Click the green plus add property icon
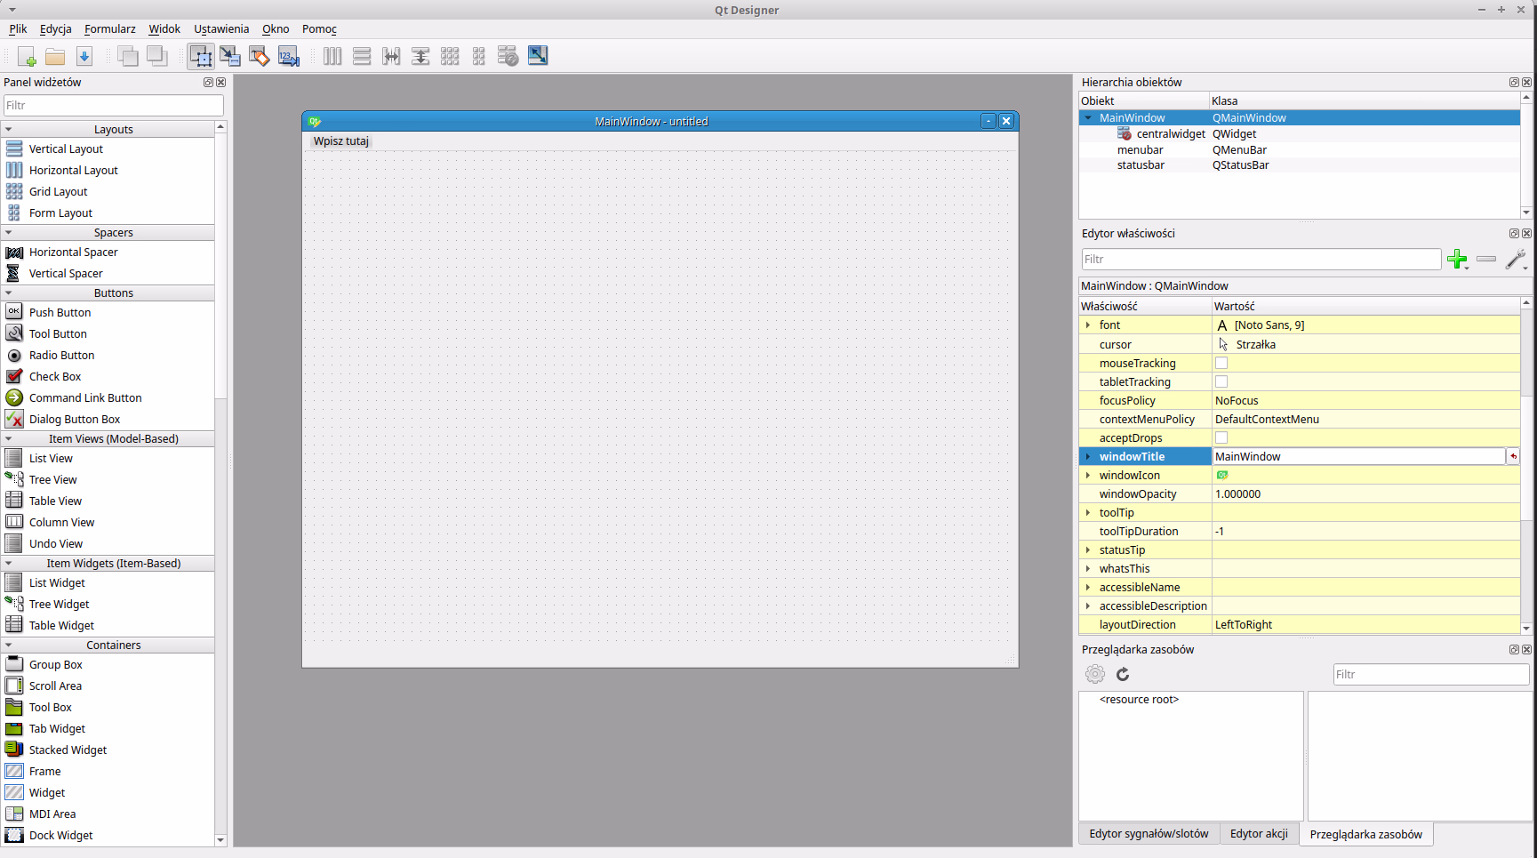Screen dimensions: 1537x858 (1457, 260)
